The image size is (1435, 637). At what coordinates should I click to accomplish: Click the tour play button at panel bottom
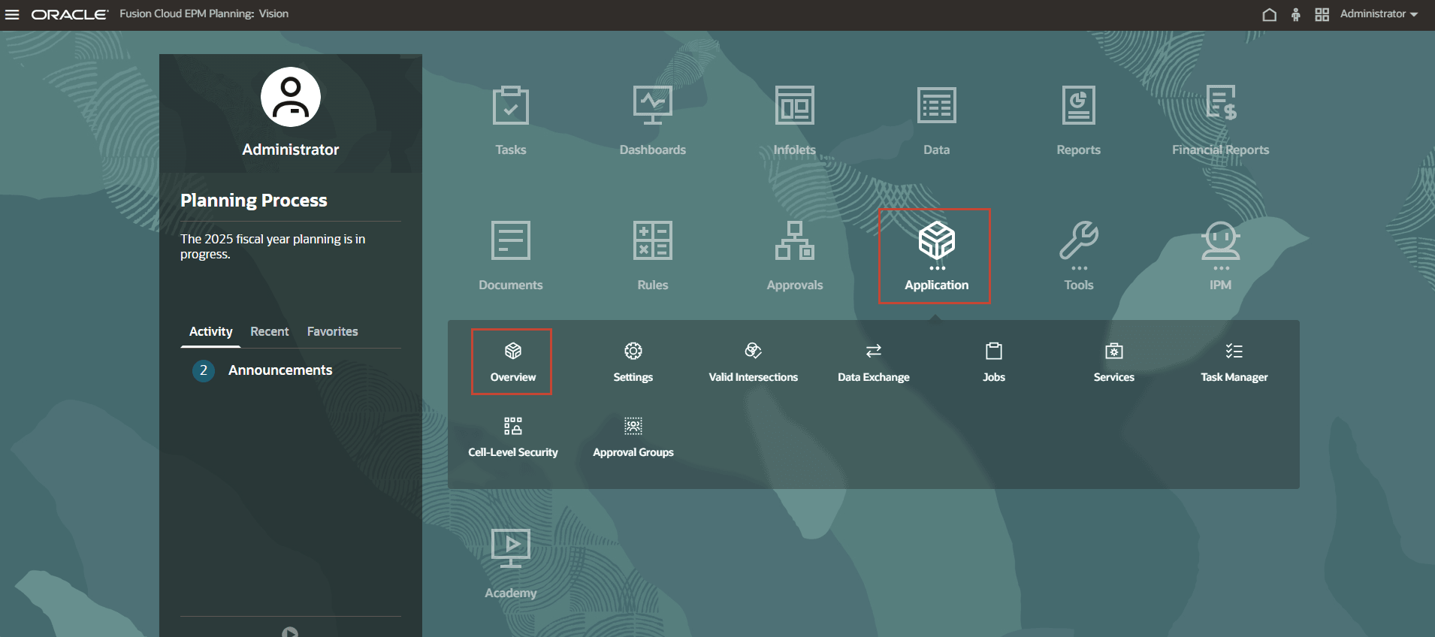290,632
